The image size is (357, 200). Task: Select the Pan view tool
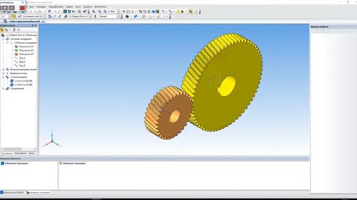pyautogui.click(x=124, y=11)
